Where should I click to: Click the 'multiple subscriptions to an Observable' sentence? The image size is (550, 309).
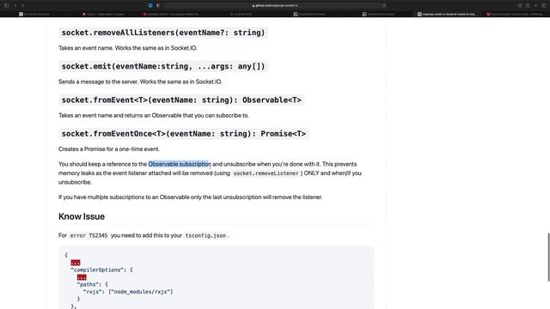191,197
